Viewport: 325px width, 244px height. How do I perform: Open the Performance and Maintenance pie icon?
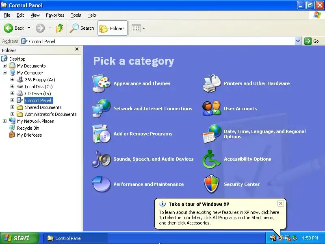(101, 184)
